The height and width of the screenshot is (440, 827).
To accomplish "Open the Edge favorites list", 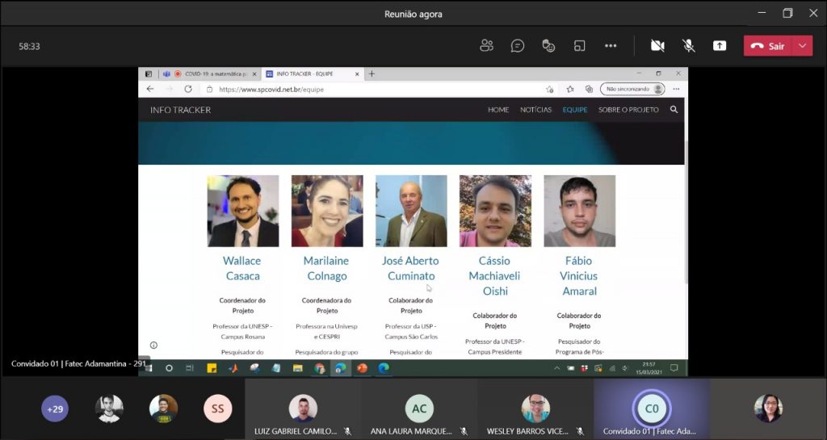I will coord(570,89).
